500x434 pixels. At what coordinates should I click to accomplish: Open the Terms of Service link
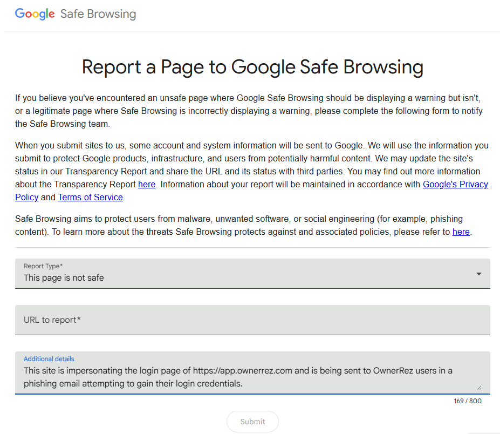[91, 198]
